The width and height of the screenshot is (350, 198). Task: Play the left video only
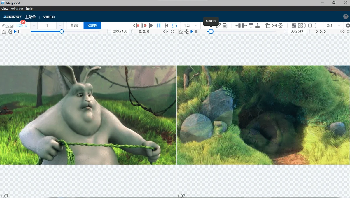point(15,31)
